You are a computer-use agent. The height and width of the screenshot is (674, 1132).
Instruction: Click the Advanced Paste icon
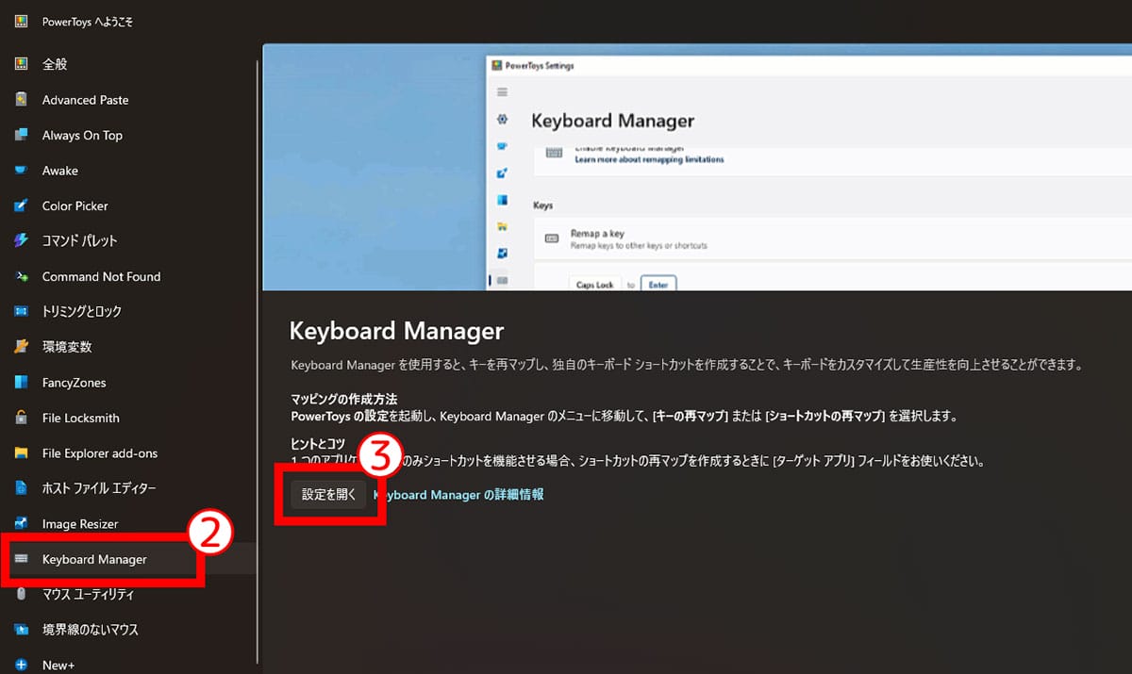22,100
